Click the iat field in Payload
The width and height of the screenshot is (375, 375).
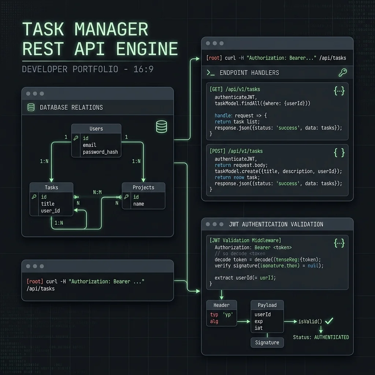pyautogui.click(x=259, y=328)
